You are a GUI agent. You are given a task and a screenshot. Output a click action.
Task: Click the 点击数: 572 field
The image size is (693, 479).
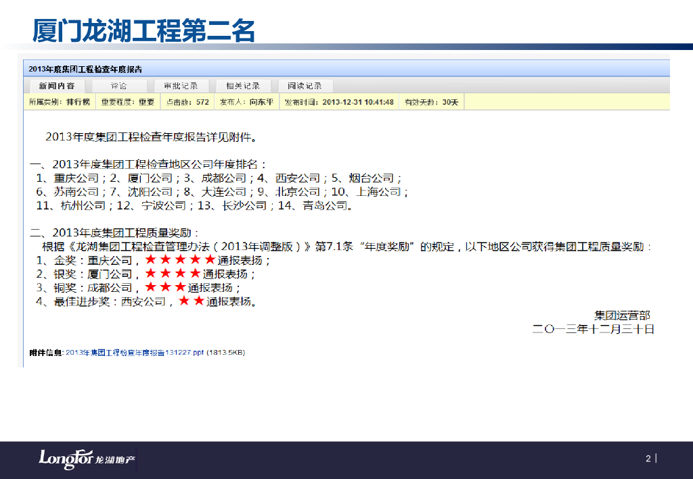point(187,102)
